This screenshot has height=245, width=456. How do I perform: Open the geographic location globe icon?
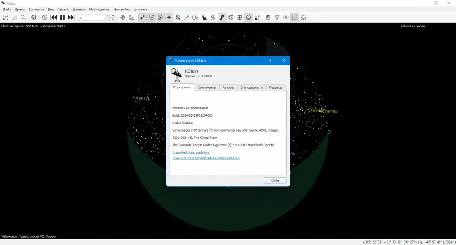pos(34,17)
